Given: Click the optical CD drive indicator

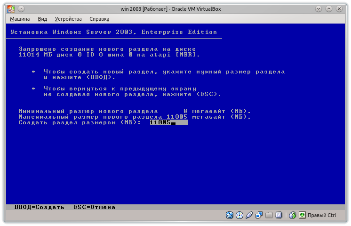Looking at the screenshot, I should [x=239, y=215].
